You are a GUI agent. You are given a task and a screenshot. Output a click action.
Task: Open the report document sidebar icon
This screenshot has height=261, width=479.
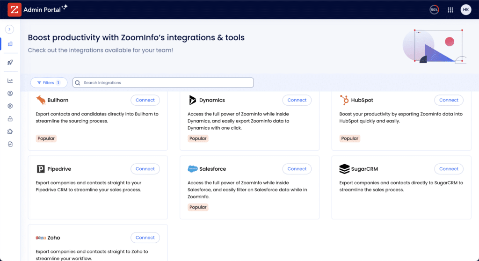(10, 144)
